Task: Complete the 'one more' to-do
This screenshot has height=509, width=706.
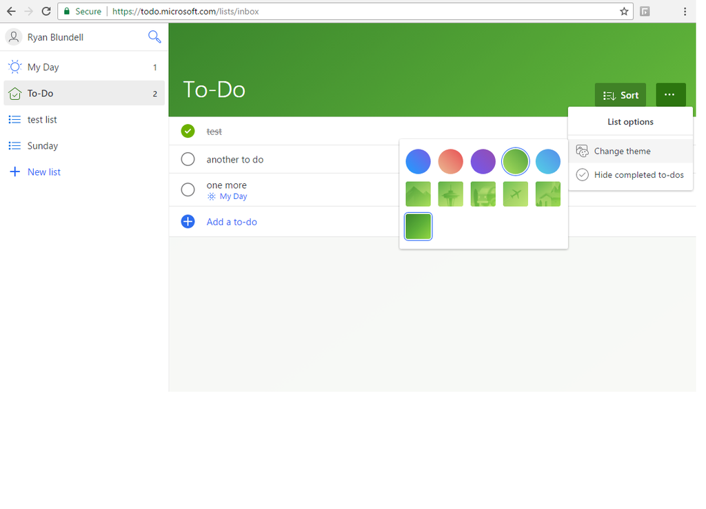Action: pyautogui.click(x=188, y=190)
